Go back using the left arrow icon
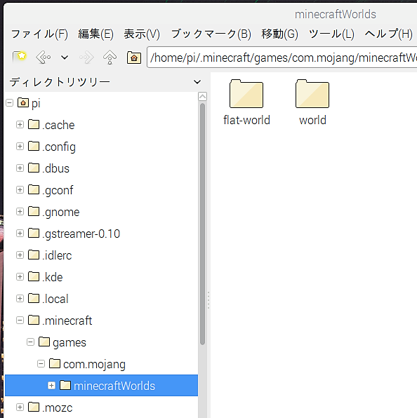This screenshot has width=417, height=418. pos(44,58)
